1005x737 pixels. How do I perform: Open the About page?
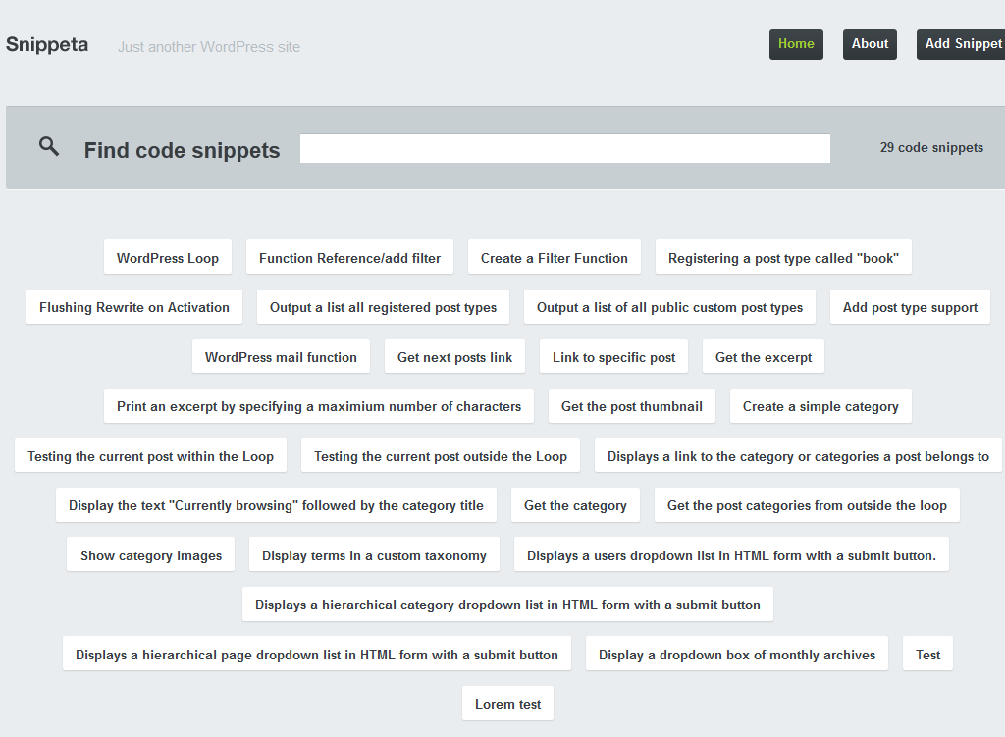click(x=870, y=44)
